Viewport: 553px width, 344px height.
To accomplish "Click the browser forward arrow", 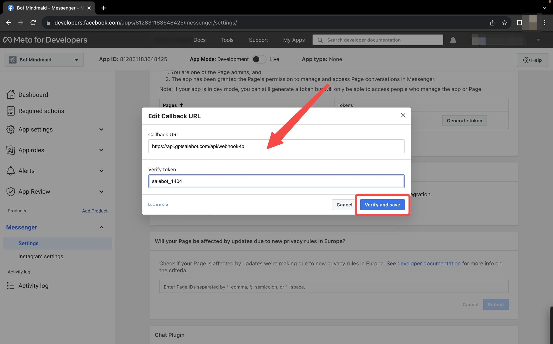I will [x=21, y=23].
